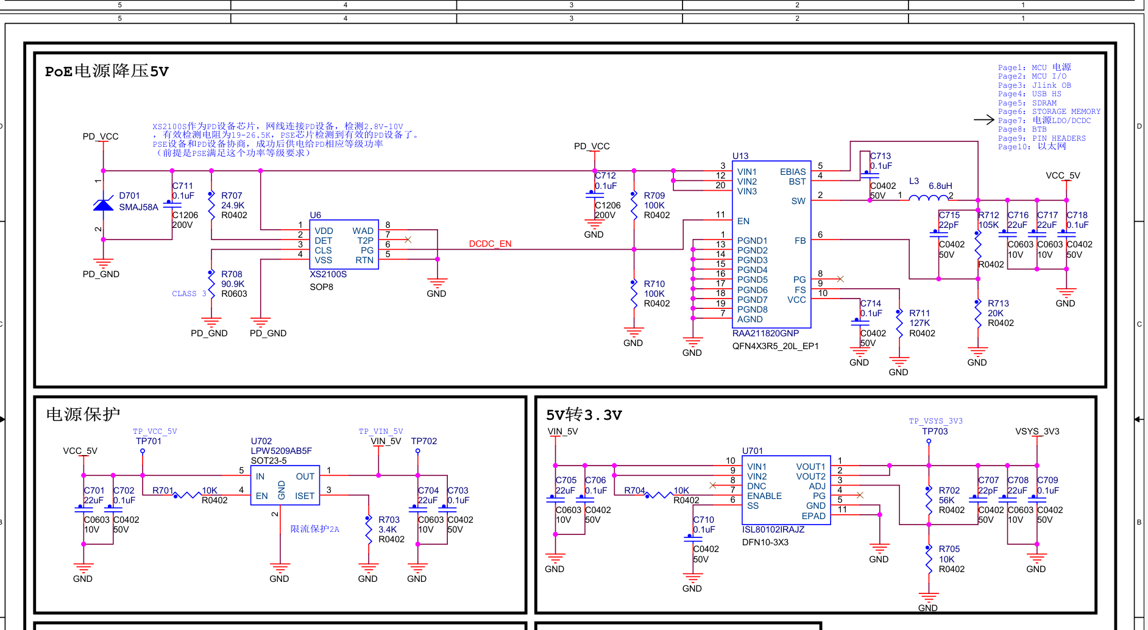This screenshot has width=1148, height=630.
Task: Click the C714 capacitor symbol
Action: 860,322
